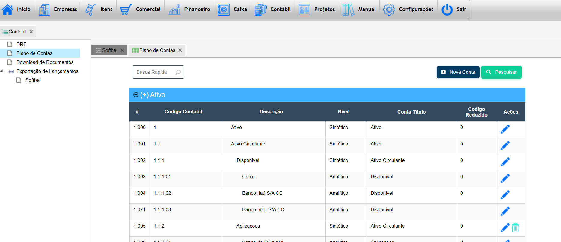
Task: Click the Financeiro chart icon
Action: 174,10
